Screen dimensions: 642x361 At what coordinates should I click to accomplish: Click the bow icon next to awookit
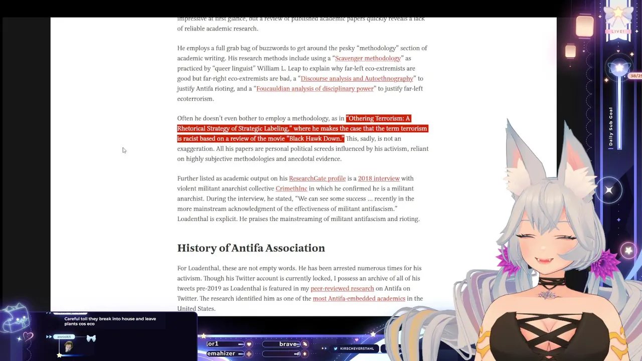click(91, 338)
